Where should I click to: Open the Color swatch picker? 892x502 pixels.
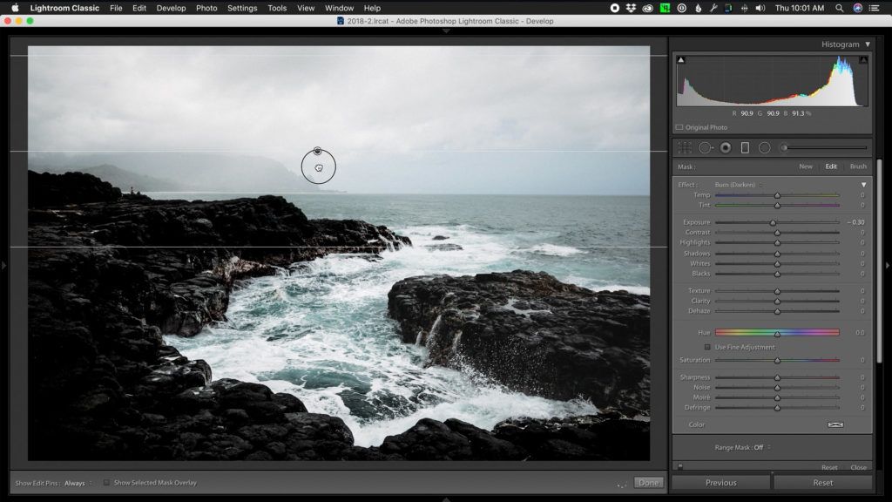[837, 424]
